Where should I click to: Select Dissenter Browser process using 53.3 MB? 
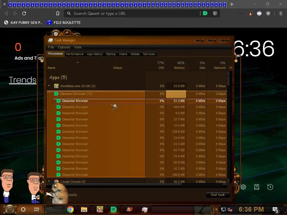140,144
